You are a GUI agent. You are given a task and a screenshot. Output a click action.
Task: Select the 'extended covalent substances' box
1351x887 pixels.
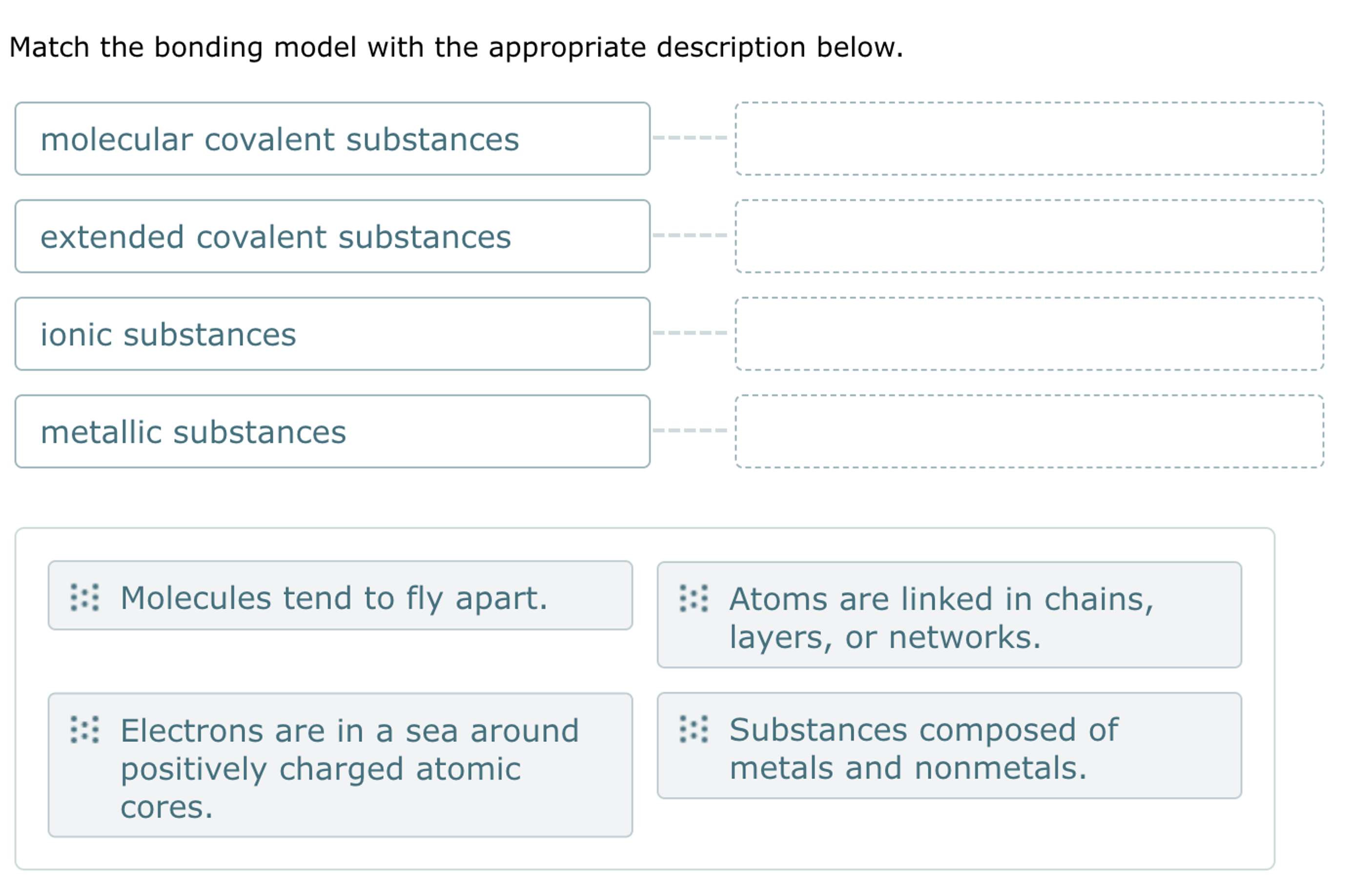(335, 236)
